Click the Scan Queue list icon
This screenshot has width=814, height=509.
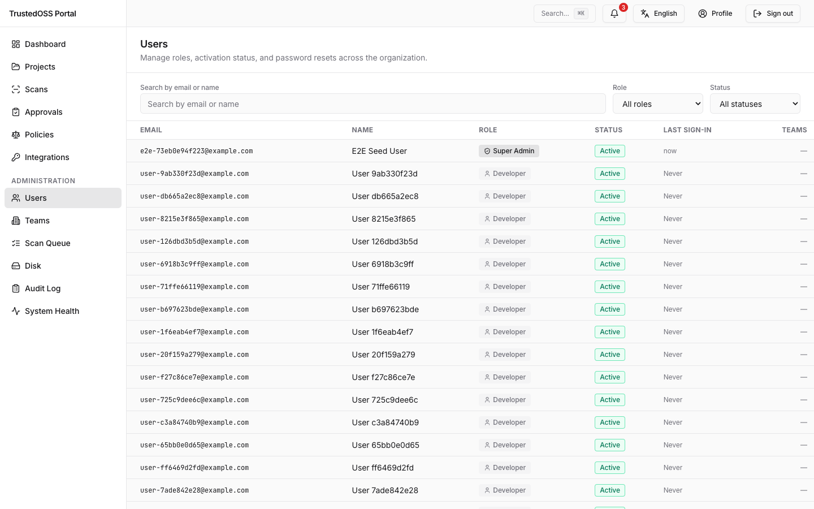click(16, 243)
